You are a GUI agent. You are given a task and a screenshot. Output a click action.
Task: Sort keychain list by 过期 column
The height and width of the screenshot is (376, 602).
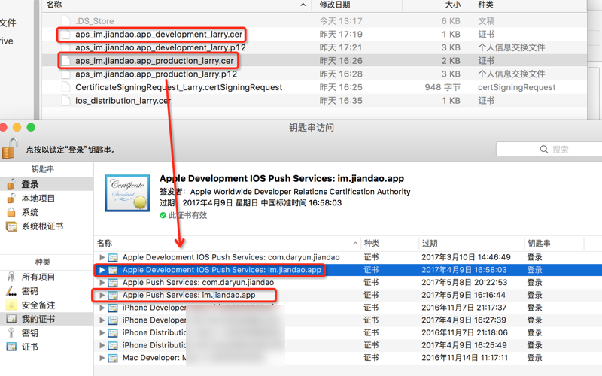(472, 243)
